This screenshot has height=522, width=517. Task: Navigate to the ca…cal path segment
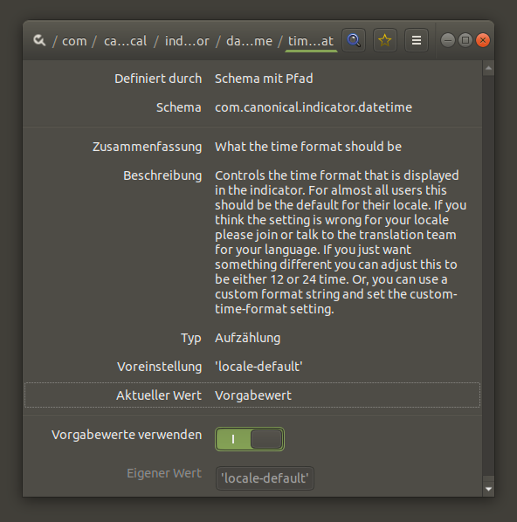click(125, 41)
